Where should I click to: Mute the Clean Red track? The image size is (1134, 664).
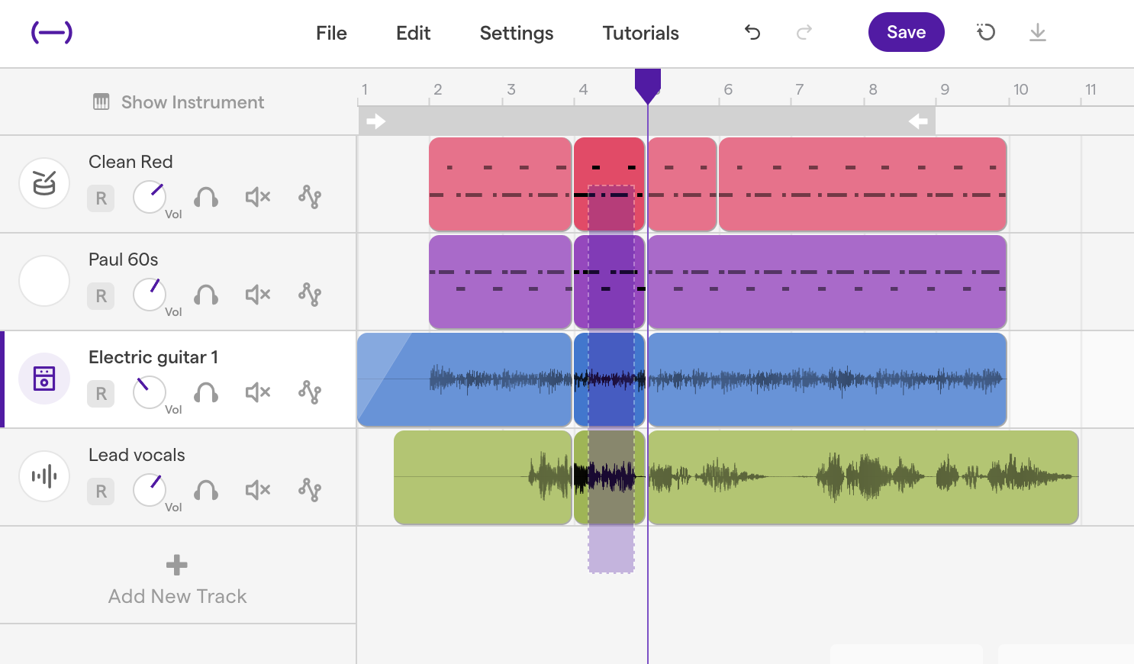tap(258, 197)
